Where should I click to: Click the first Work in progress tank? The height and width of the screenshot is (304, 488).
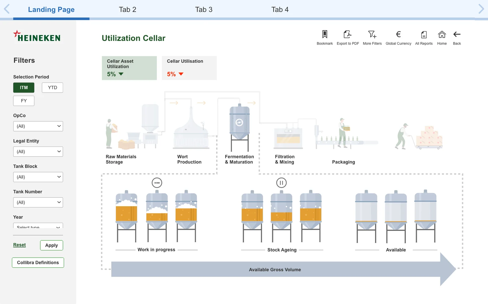pyautogui.click(x=126, y=216)
